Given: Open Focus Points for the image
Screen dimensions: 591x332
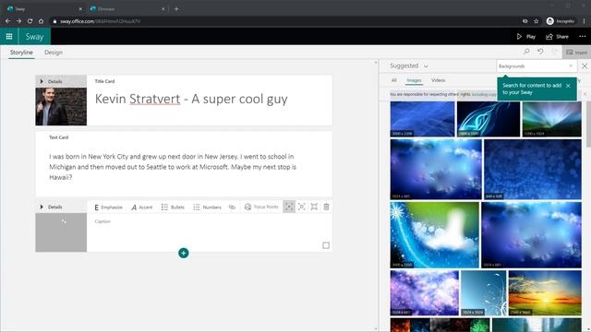Looking at the screenshot, I should pos(261,207).
